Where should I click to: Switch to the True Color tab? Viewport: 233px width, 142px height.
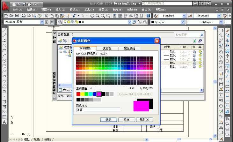click(107, 49)
